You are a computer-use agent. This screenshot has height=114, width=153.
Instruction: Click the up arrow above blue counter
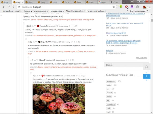point(147,72)
